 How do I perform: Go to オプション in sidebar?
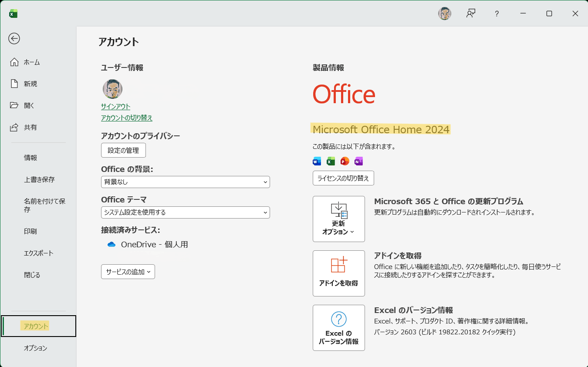tap(35, 348)
